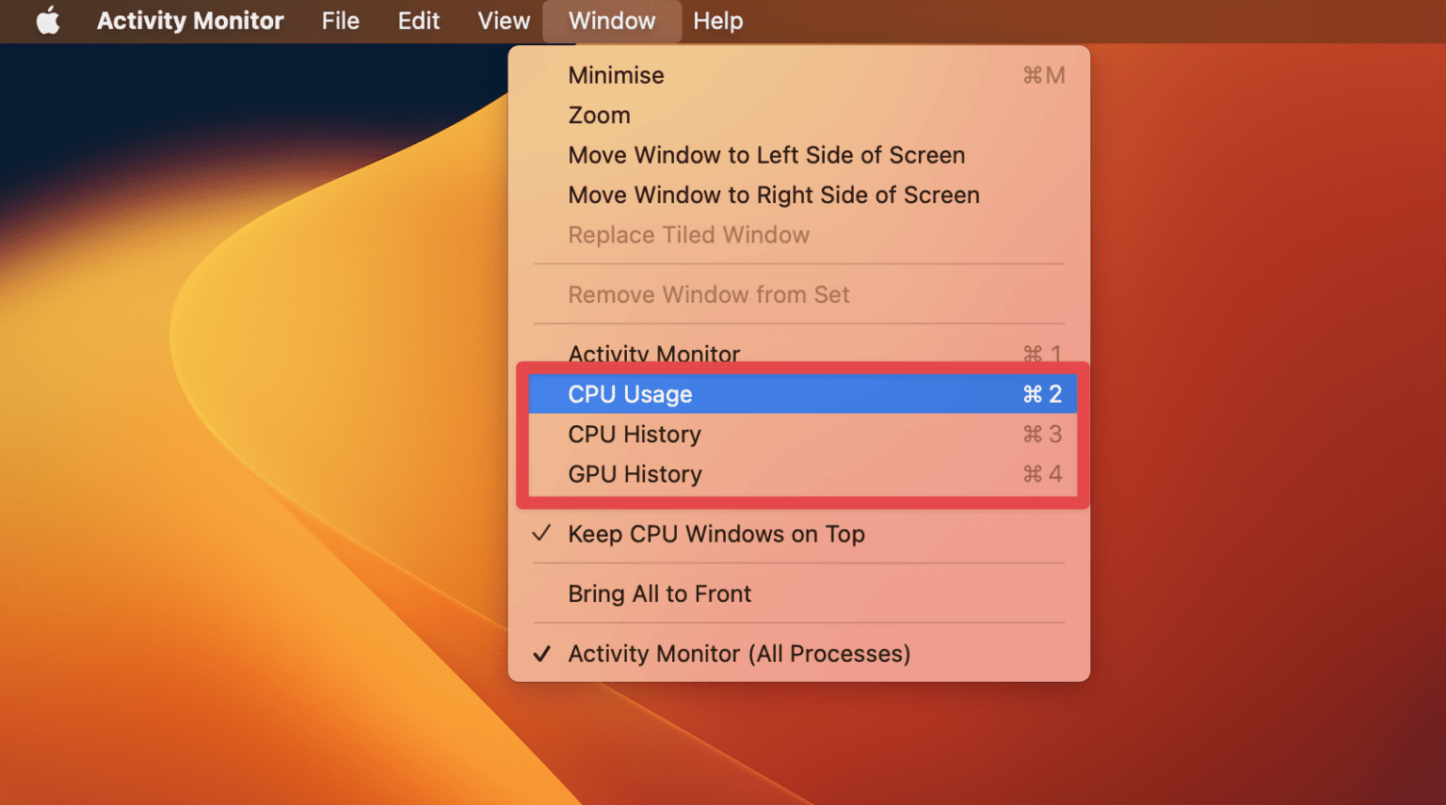
Task: Open the Help menu
Action: click(x=717, y=21)
